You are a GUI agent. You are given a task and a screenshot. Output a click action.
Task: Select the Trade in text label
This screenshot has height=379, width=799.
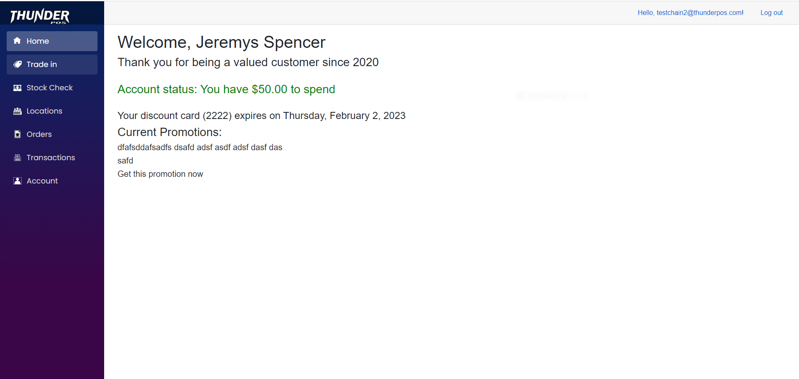click(x=42, y=64)
